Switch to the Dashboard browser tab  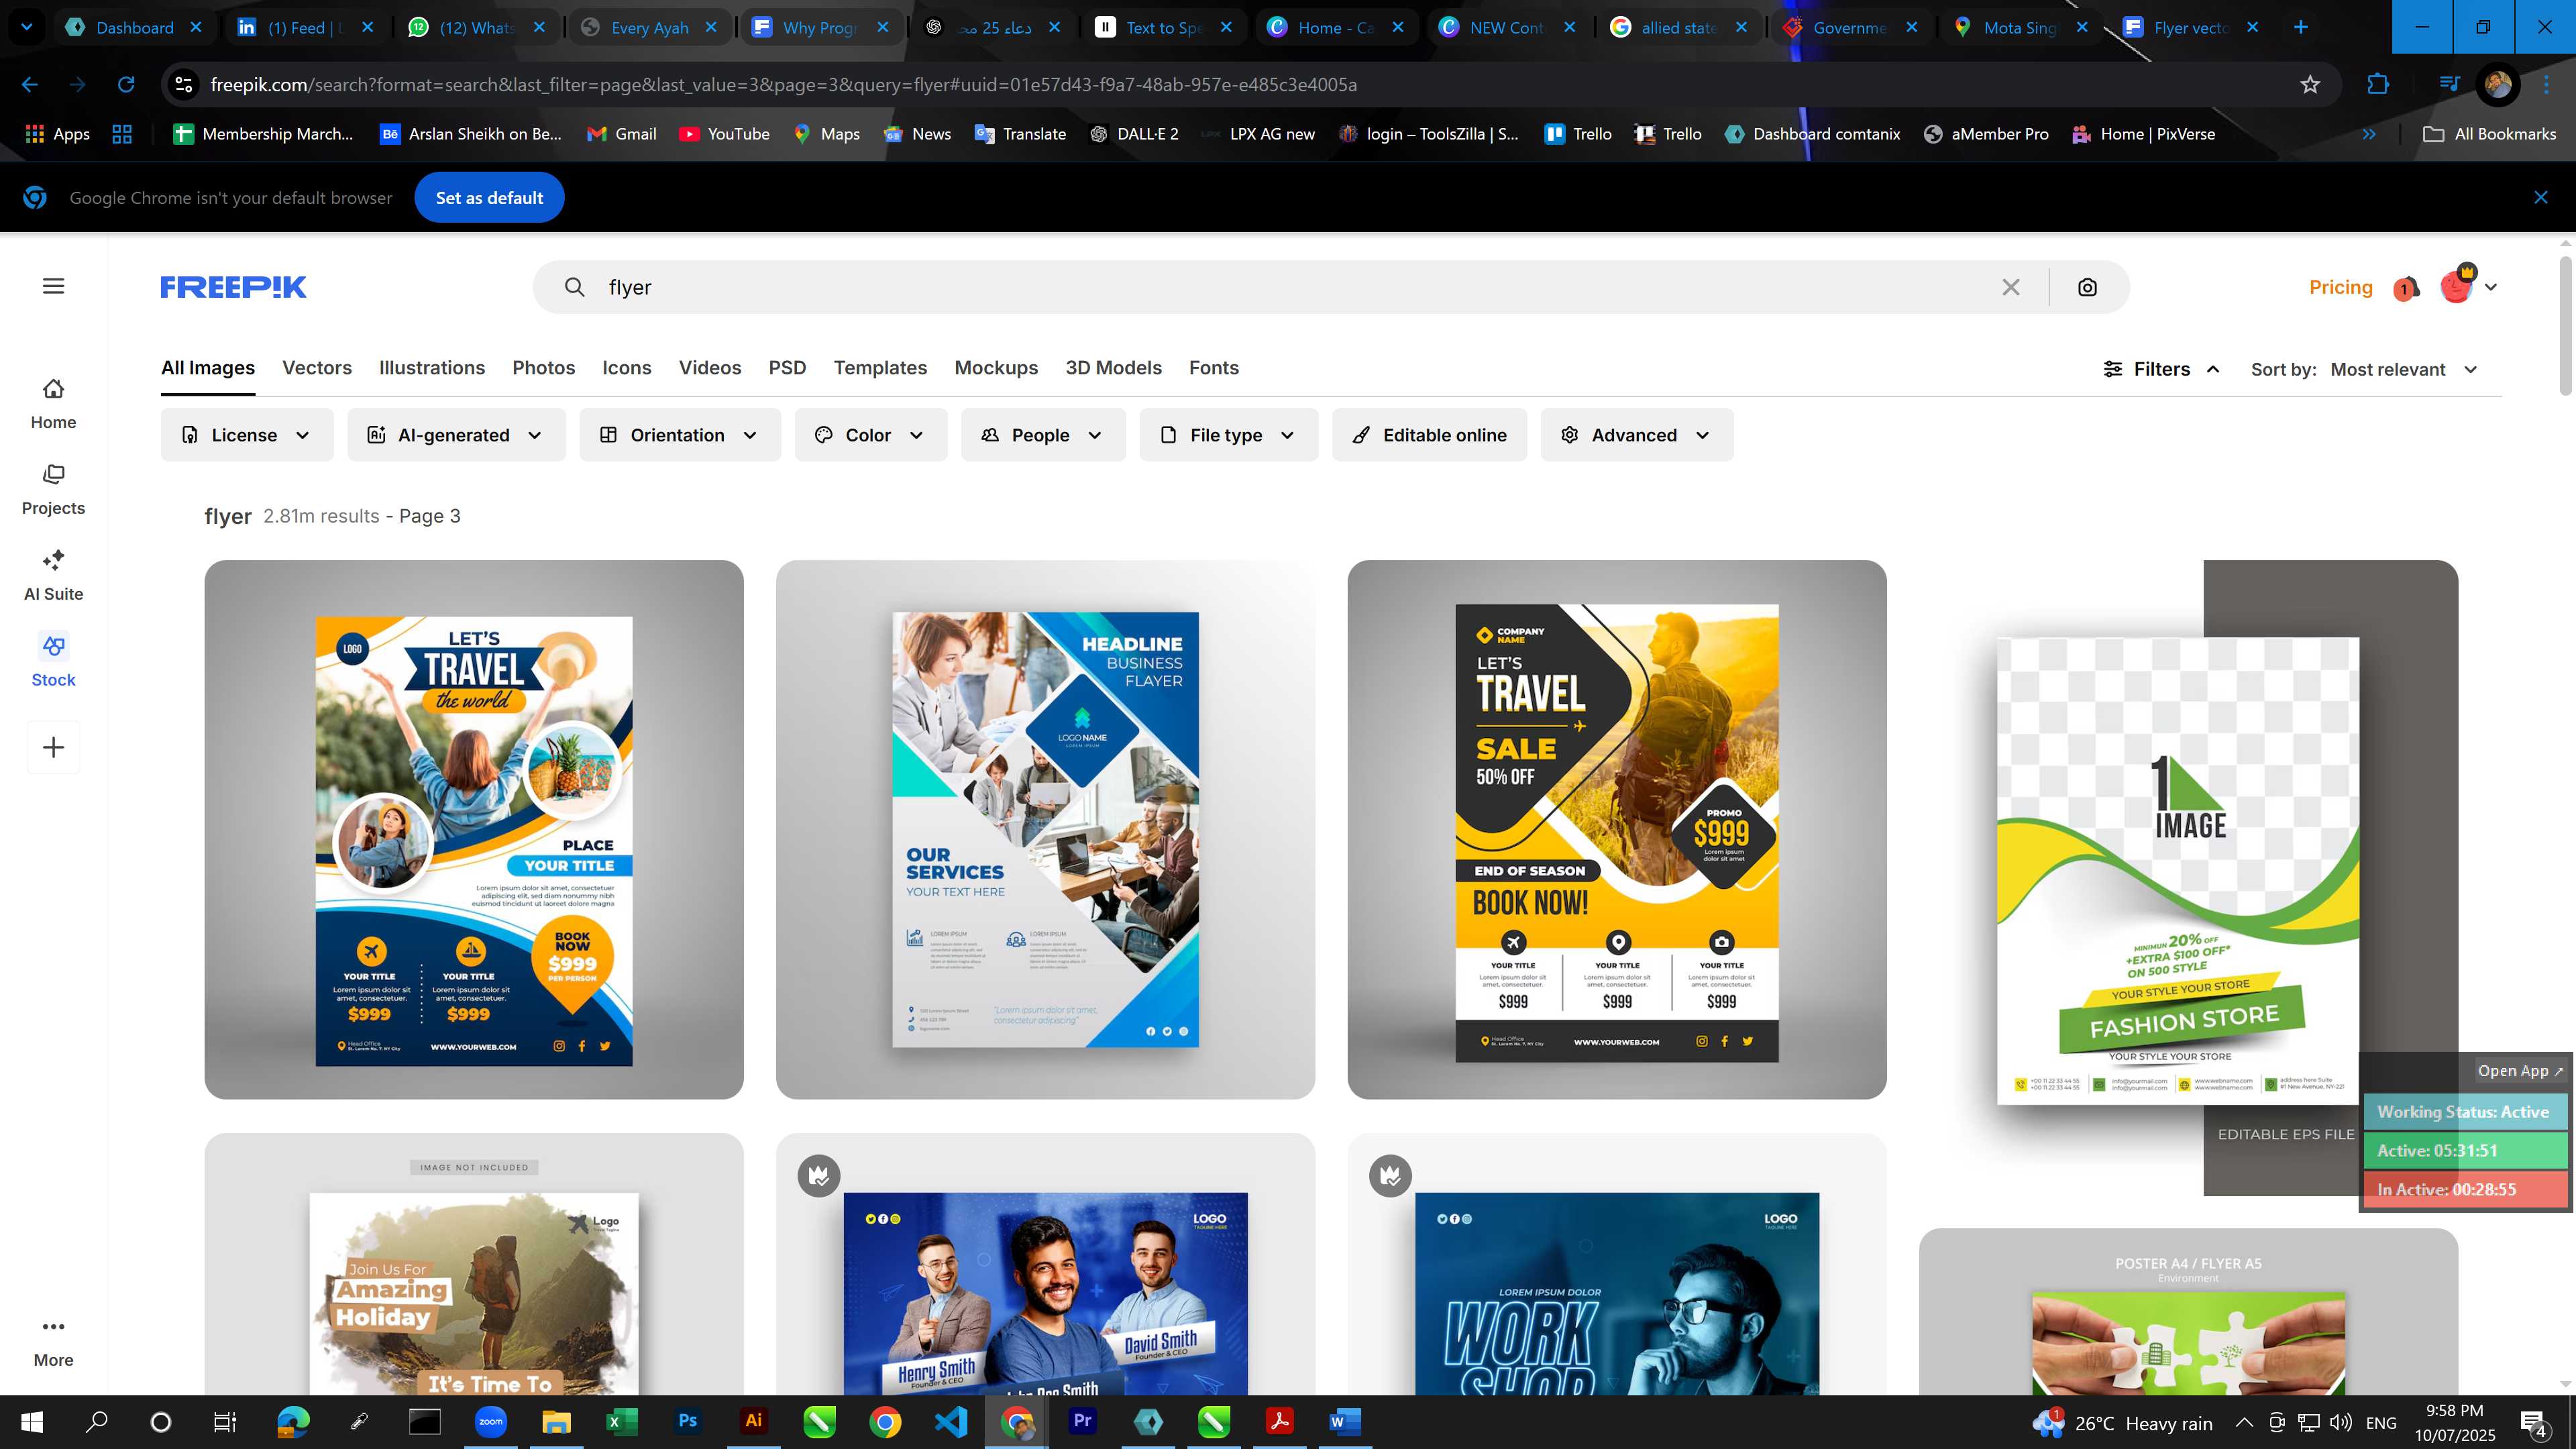click(x=134, y=28)
